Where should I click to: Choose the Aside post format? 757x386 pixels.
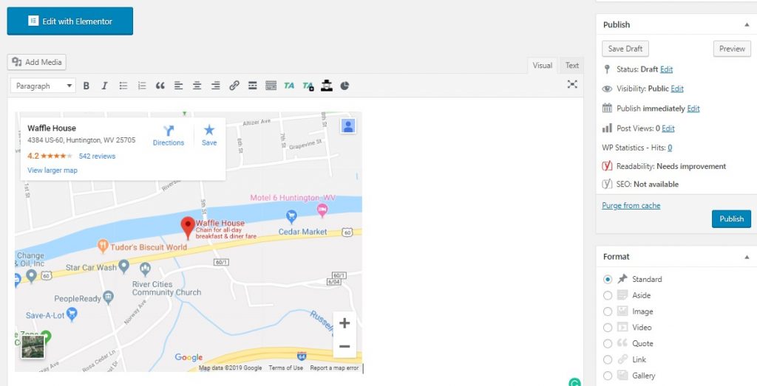[608, 295]
